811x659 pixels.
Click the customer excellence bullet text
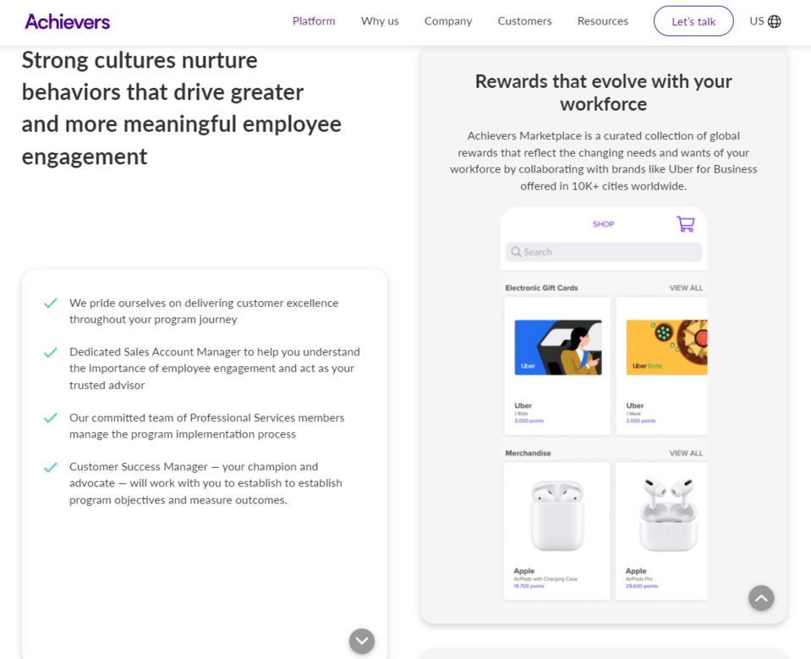click(x=204, y=310)
